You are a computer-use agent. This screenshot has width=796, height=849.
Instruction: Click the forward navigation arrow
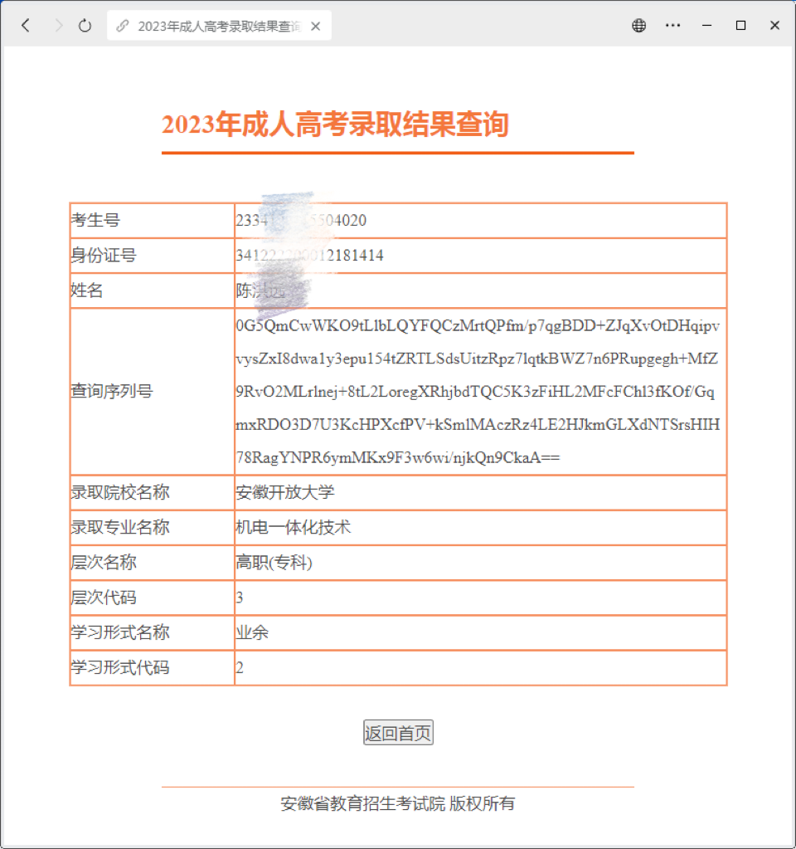(x=58, y=26)
